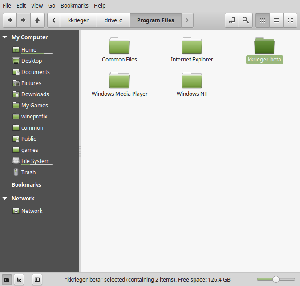The image size is (300, 286).
Task: Show places in the sidebar
Action: point(7,279)
